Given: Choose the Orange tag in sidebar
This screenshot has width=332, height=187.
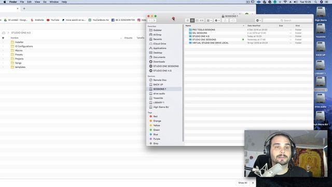Looking at the screenshot, I should point(157,121).
